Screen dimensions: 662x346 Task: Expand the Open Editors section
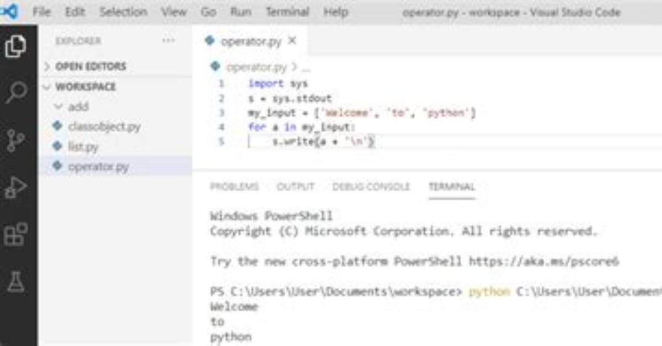click(90, 66)
